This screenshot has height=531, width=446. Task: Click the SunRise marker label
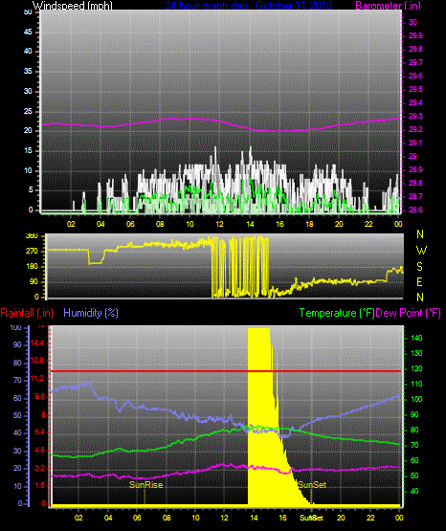146,485
